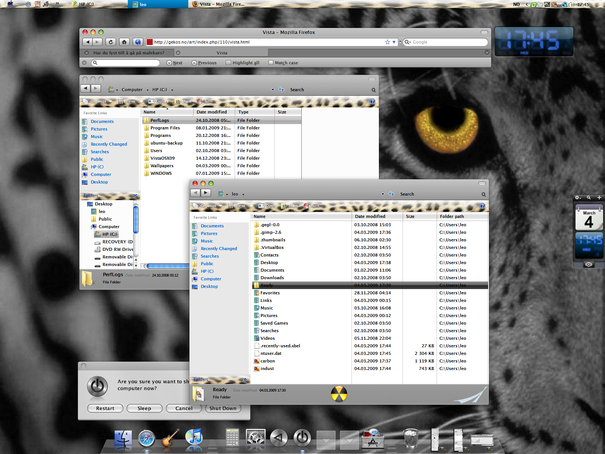
Task: Expand Folders pane in leo window
Action: (x=245, y=379)
